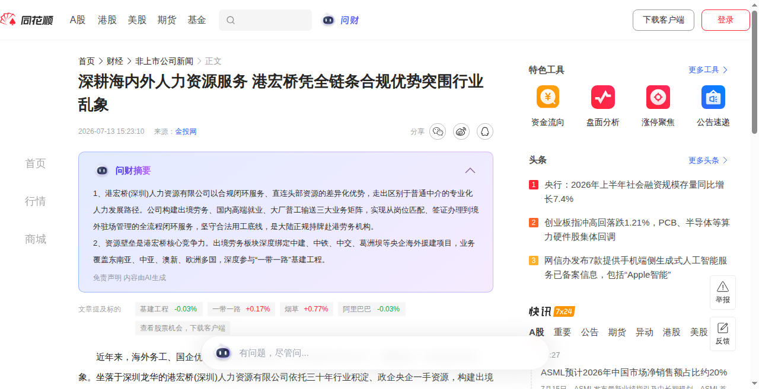Click the 问财 header link text
This screenshot has height=389, width=759.
tap(349, 20)
